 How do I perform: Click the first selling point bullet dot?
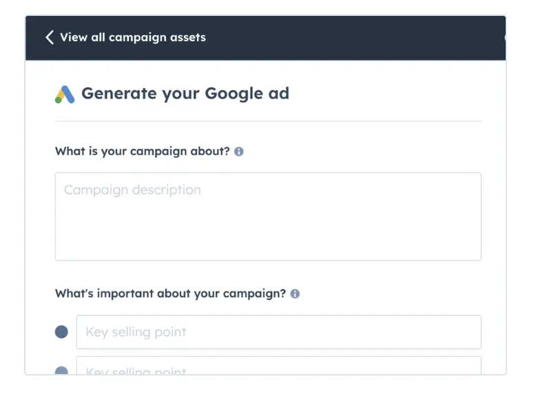click(61, 332)
